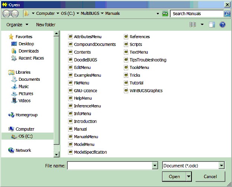Select the CompoundDocuments file icon

tap(70, 44)
